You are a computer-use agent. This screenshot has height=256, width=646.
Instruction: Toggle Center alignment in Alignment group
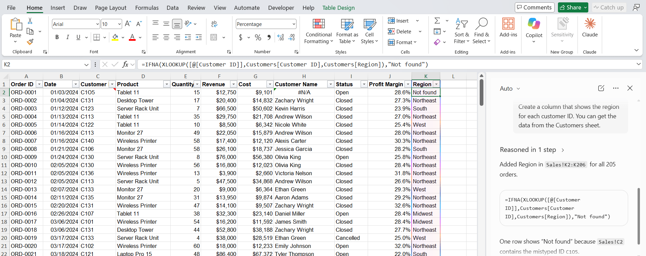coord(166,37)
